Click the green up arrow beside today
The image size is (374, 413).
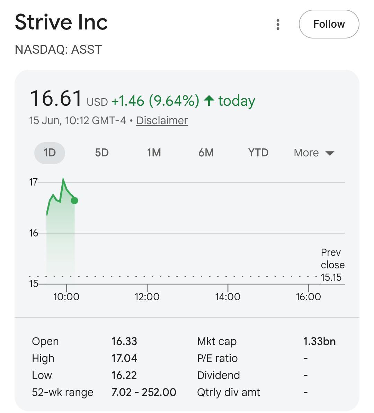coord(209,101)
